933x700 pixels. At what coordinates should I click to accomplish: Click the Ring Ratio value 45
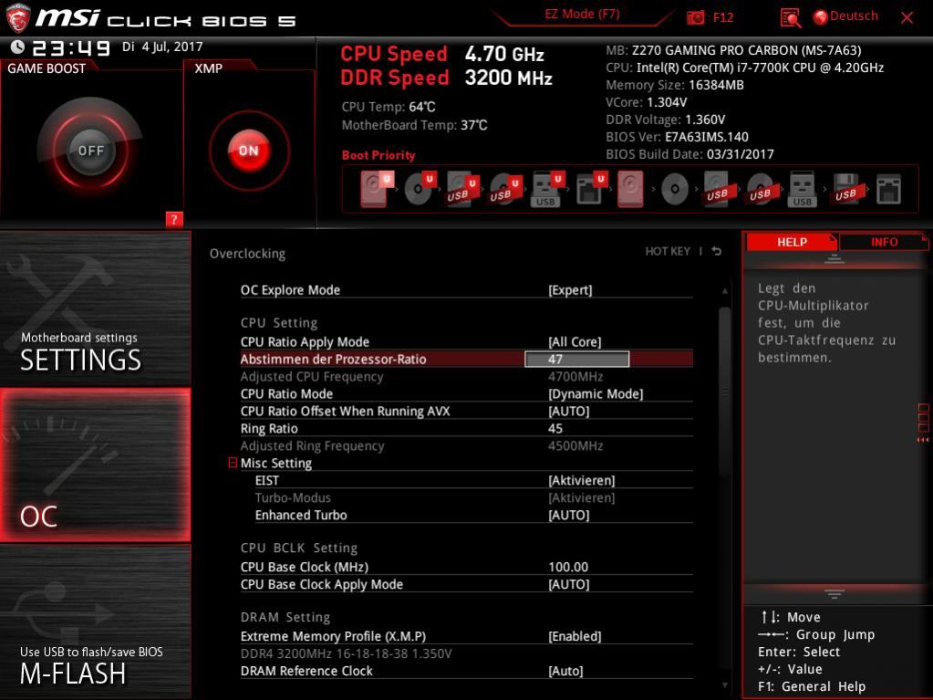pyautogui.click(x=555, y=428)
